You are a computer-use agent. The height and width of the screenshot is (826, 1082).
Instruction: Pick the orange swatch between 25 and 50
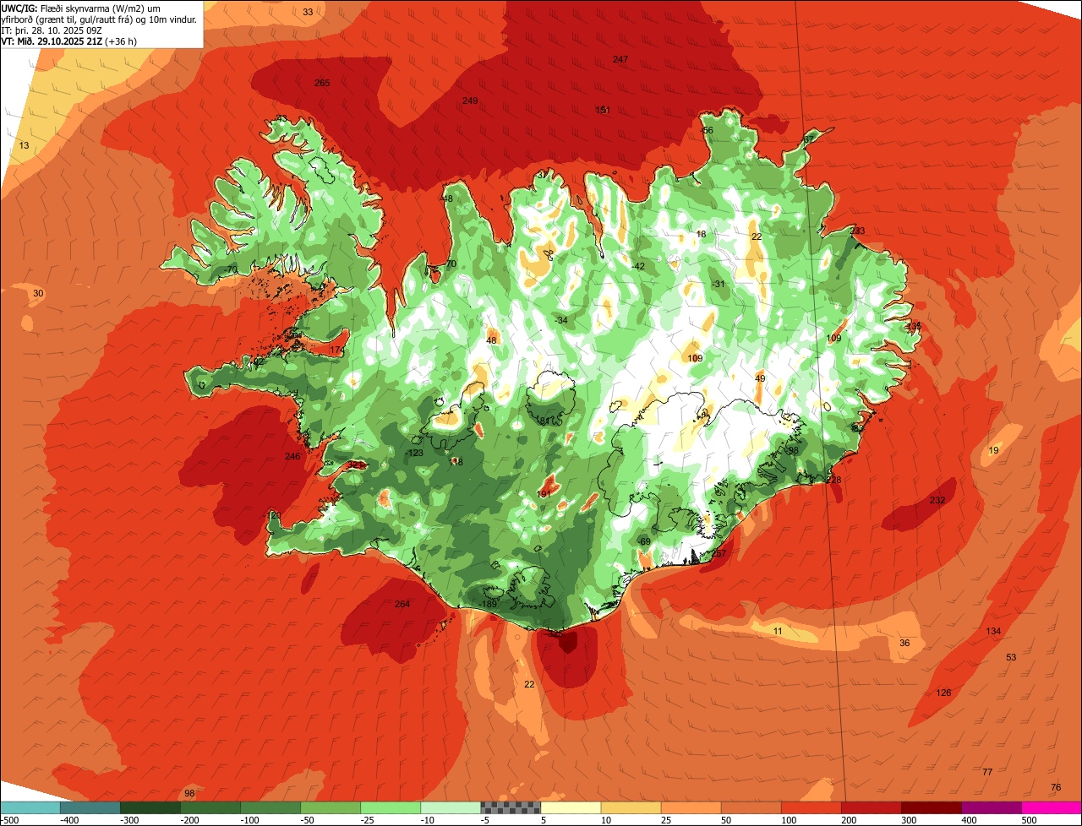pos(690,808)
